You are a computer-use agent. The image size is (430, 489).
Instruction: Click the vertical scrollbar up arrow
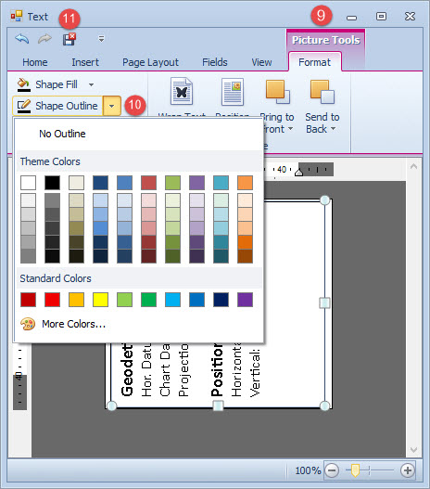[x=414, y=166]
